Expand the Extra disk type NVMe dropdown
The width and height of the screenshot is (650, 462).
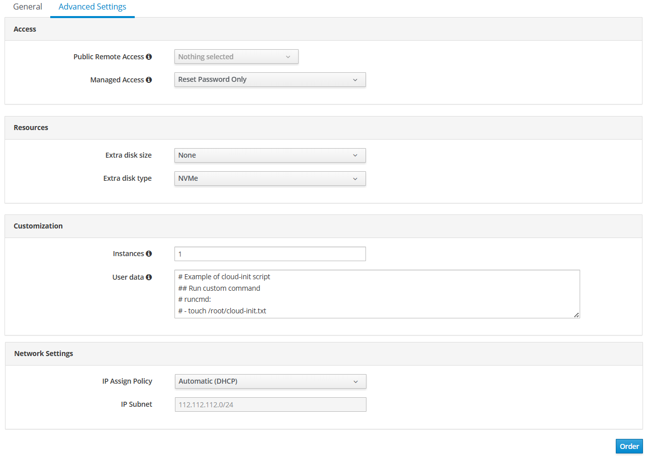pyautogui.click(x=270, y=178)
